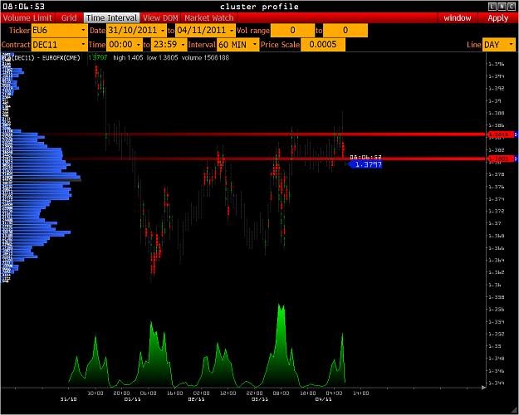This screenshot has height=415, width=519.
Task: Open the Market Watch tab
Action: point(209,18)
